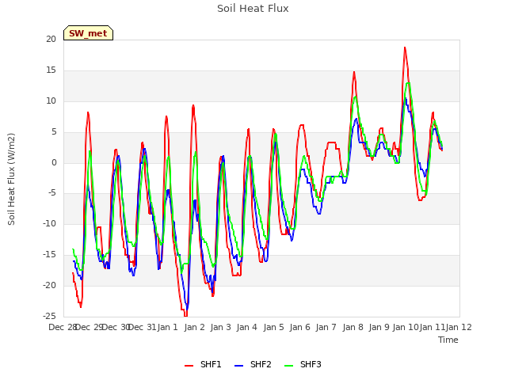Click the y-axis value 10

(x=51, y=101)
